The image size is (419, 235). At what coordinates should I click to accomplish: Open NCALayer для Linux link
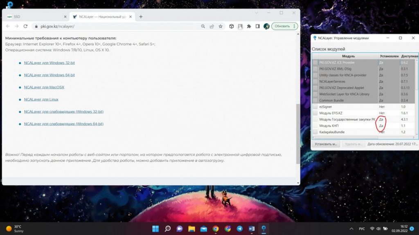pos(41,99)
